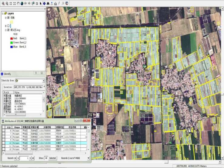Image resolution: width=224 pixels, height=168 pixels.
Task: Click the Fixed Zoom Out icon
Action: pos(15,3)
